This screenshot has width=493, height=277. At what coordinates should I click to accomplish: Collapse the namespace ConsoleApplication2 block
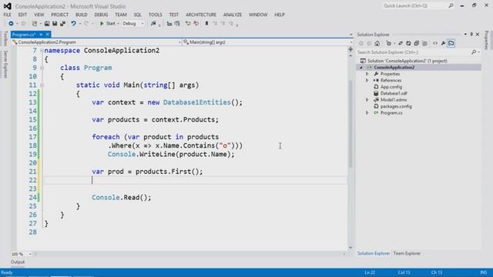pyautogui.click(x=42, y=51)
